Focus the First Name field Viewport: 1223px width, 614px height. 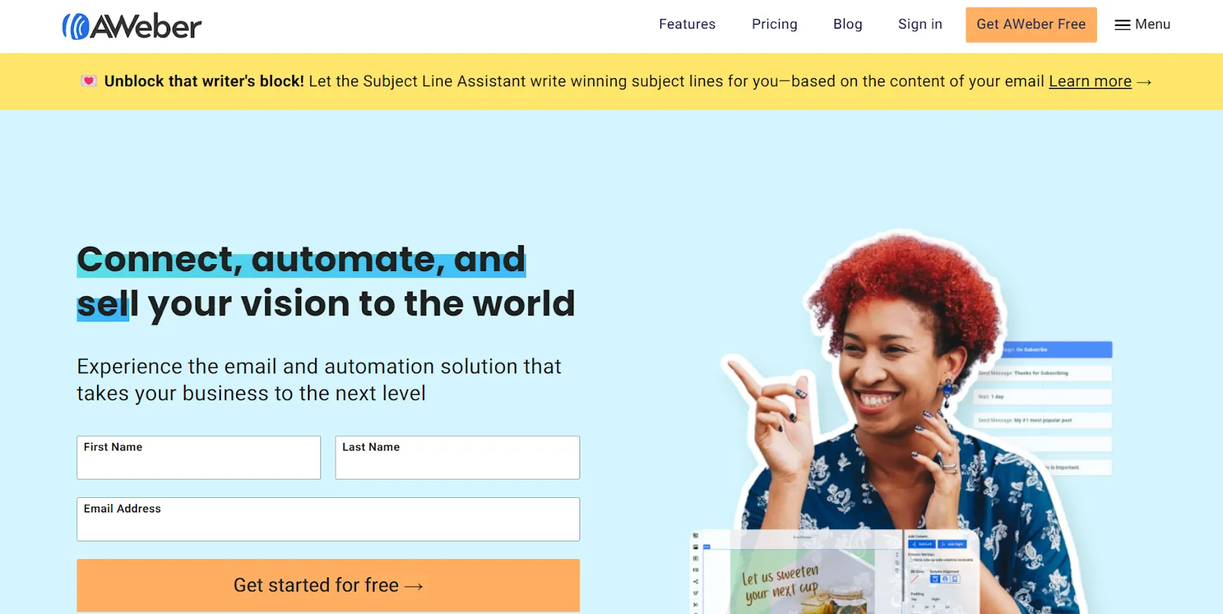[199, 457]
